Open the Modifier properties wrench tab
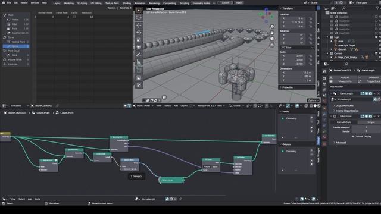Image resolution: width=381 pixels, height=214 pixels. pos(324,114)
